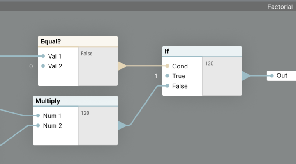Click the False input port on If node
This screenshot has height=164, width=296.
[167, 86]
